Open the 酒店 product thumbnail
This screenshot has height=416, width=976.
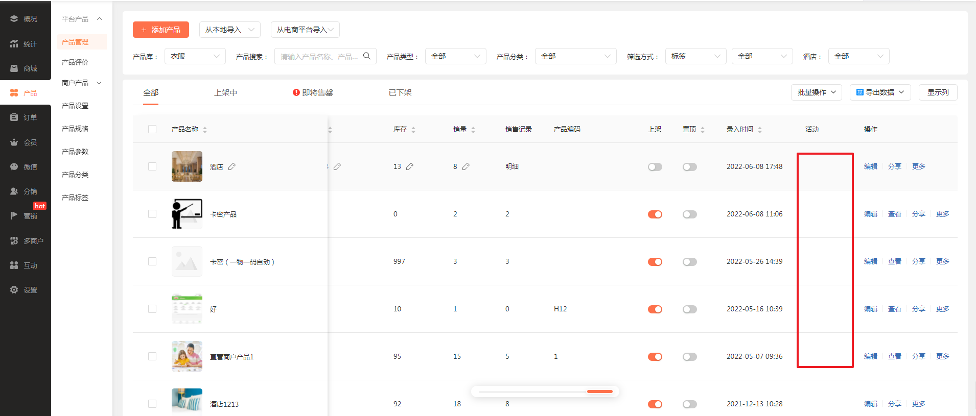pos(187,166)
